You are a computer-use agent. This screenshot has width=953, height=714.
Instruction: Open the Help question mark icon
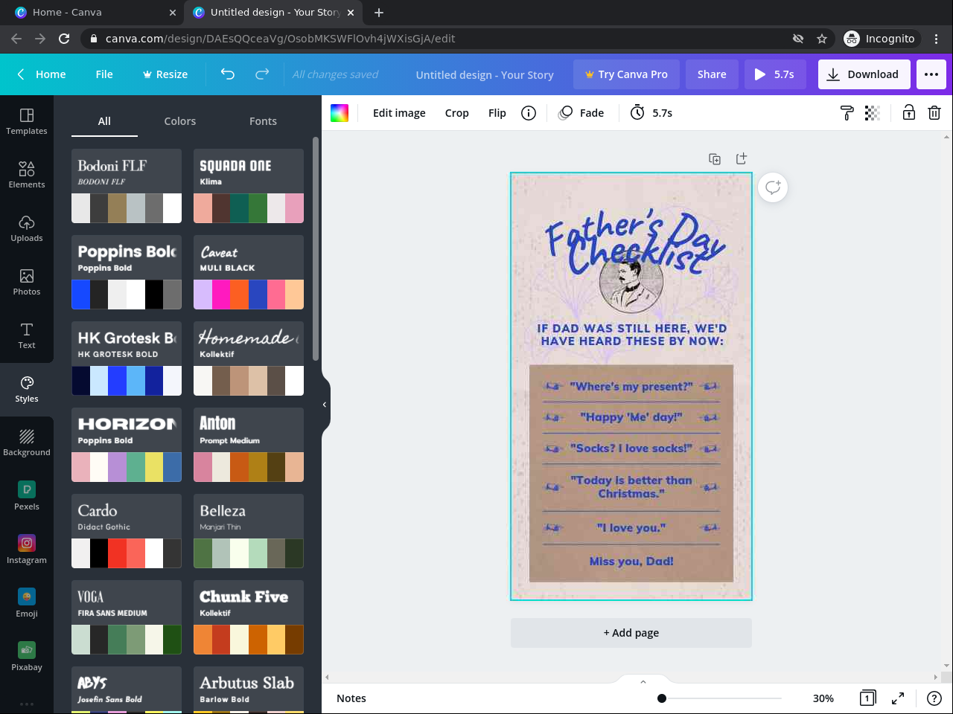pyautogui.click(x=934, y=698)
